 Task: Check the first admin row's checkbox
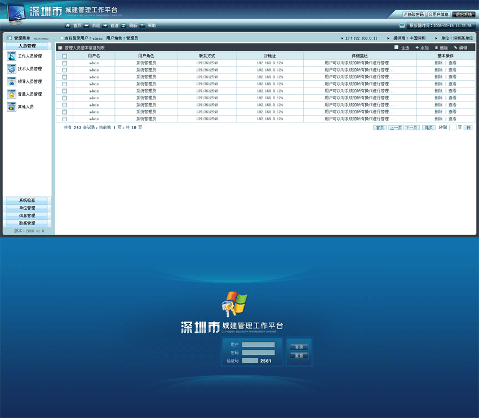(x=65, y=63)
